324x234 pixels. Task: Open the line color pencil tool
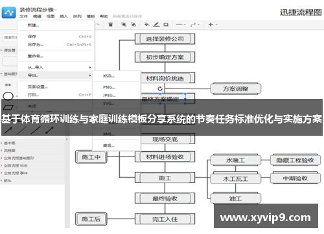(x=156, y=25)
